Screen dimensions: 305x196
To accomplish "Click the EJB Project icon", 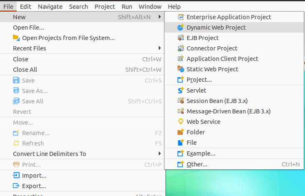I will click(180, 38).
